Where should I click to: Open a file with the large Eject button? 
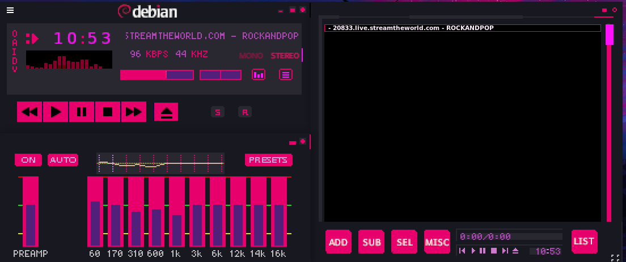pyautogui.click(x=166, y=112)
